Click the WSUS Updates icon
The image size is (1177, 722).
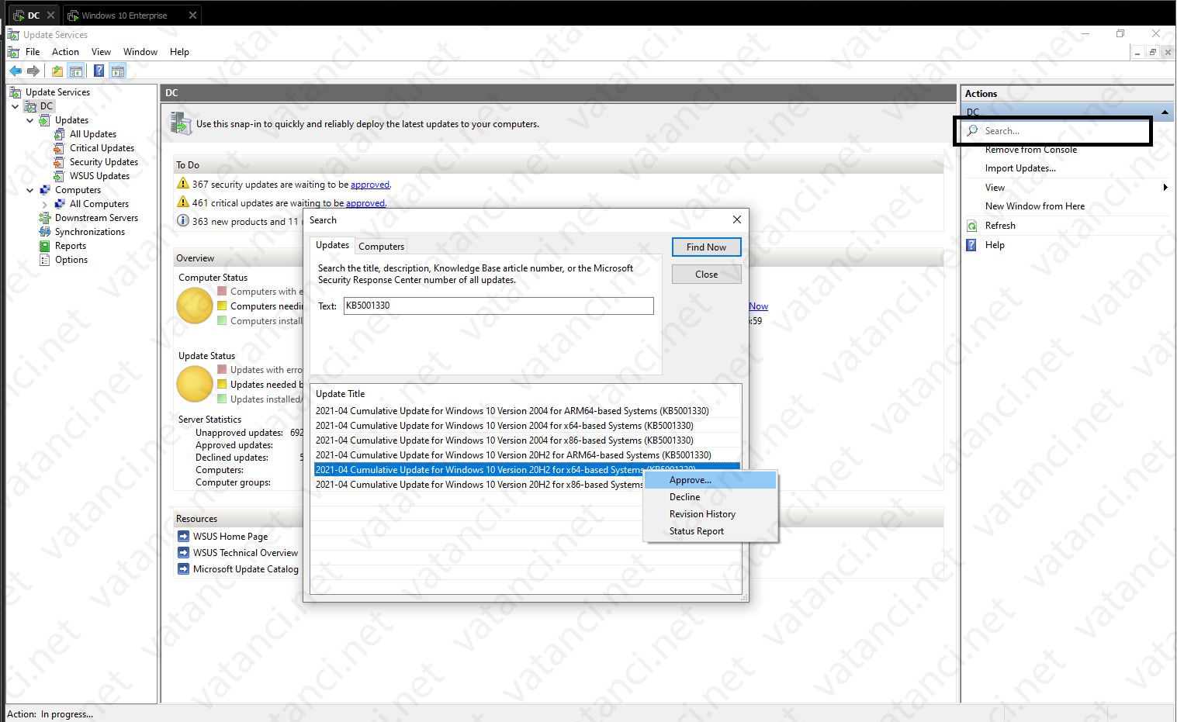[60, 176]
